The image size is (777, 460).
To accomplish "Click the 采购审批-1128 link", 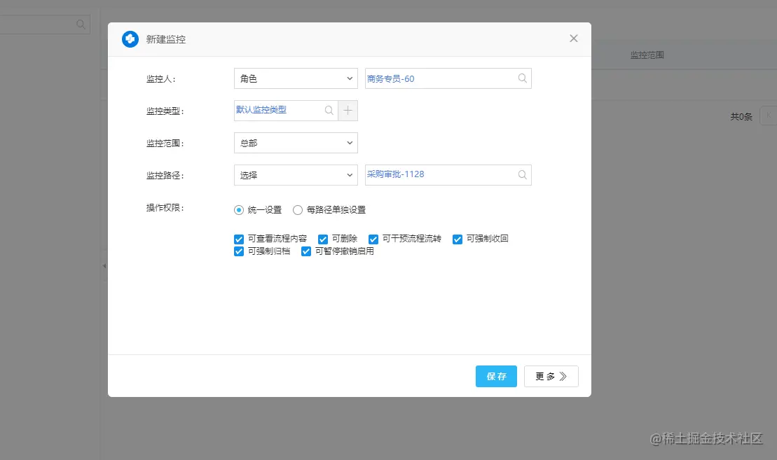I will [x=395, y=174].
